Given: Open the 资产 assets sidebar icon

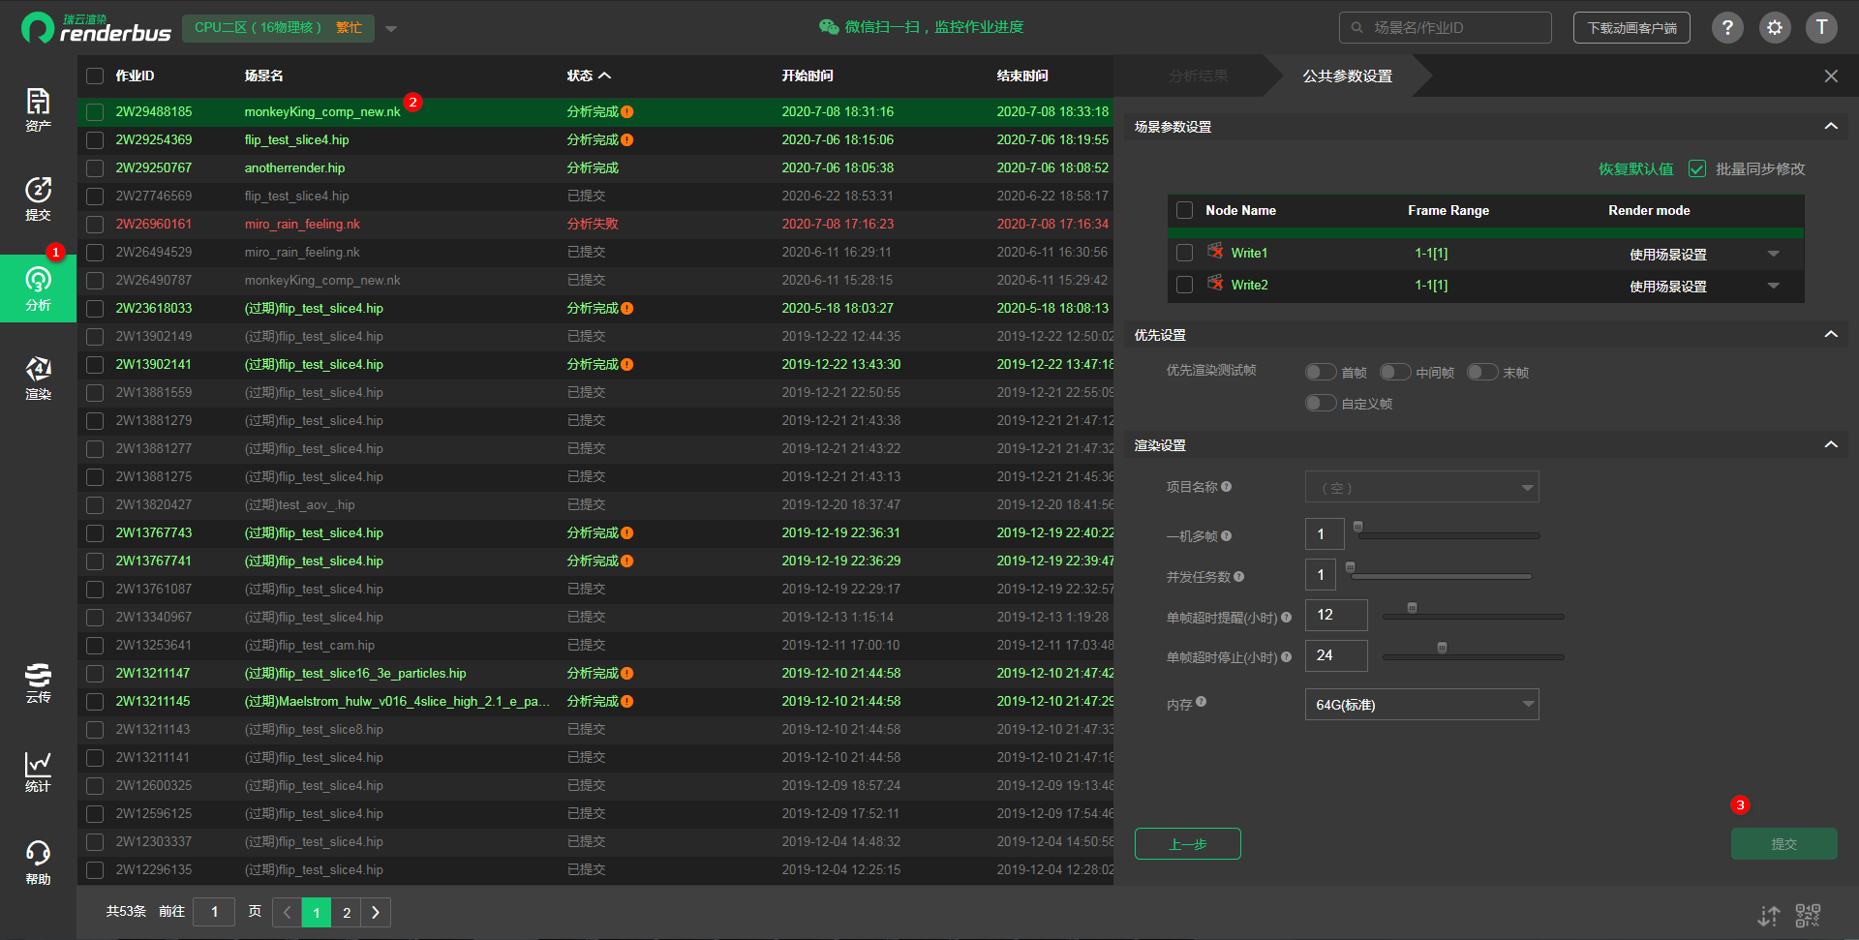Looking at the screenshot, I should tap(38, 109).
